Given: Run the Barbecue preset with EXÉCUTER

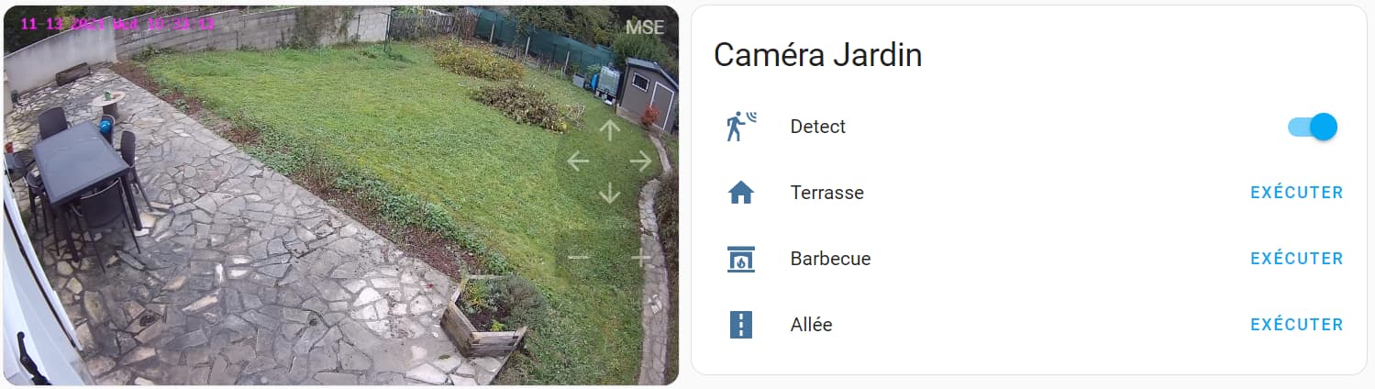Looking at the screenshot, I should [x=1297, y=259].
